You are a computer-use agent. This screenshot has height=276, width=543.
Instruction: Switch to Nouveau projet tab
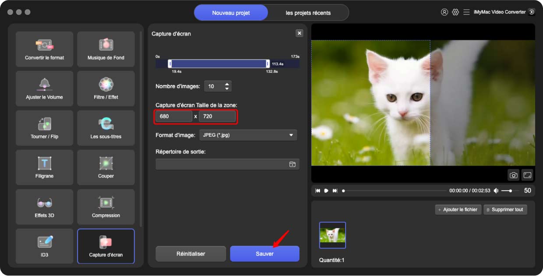pyautogui.click(x=231, y=13)
